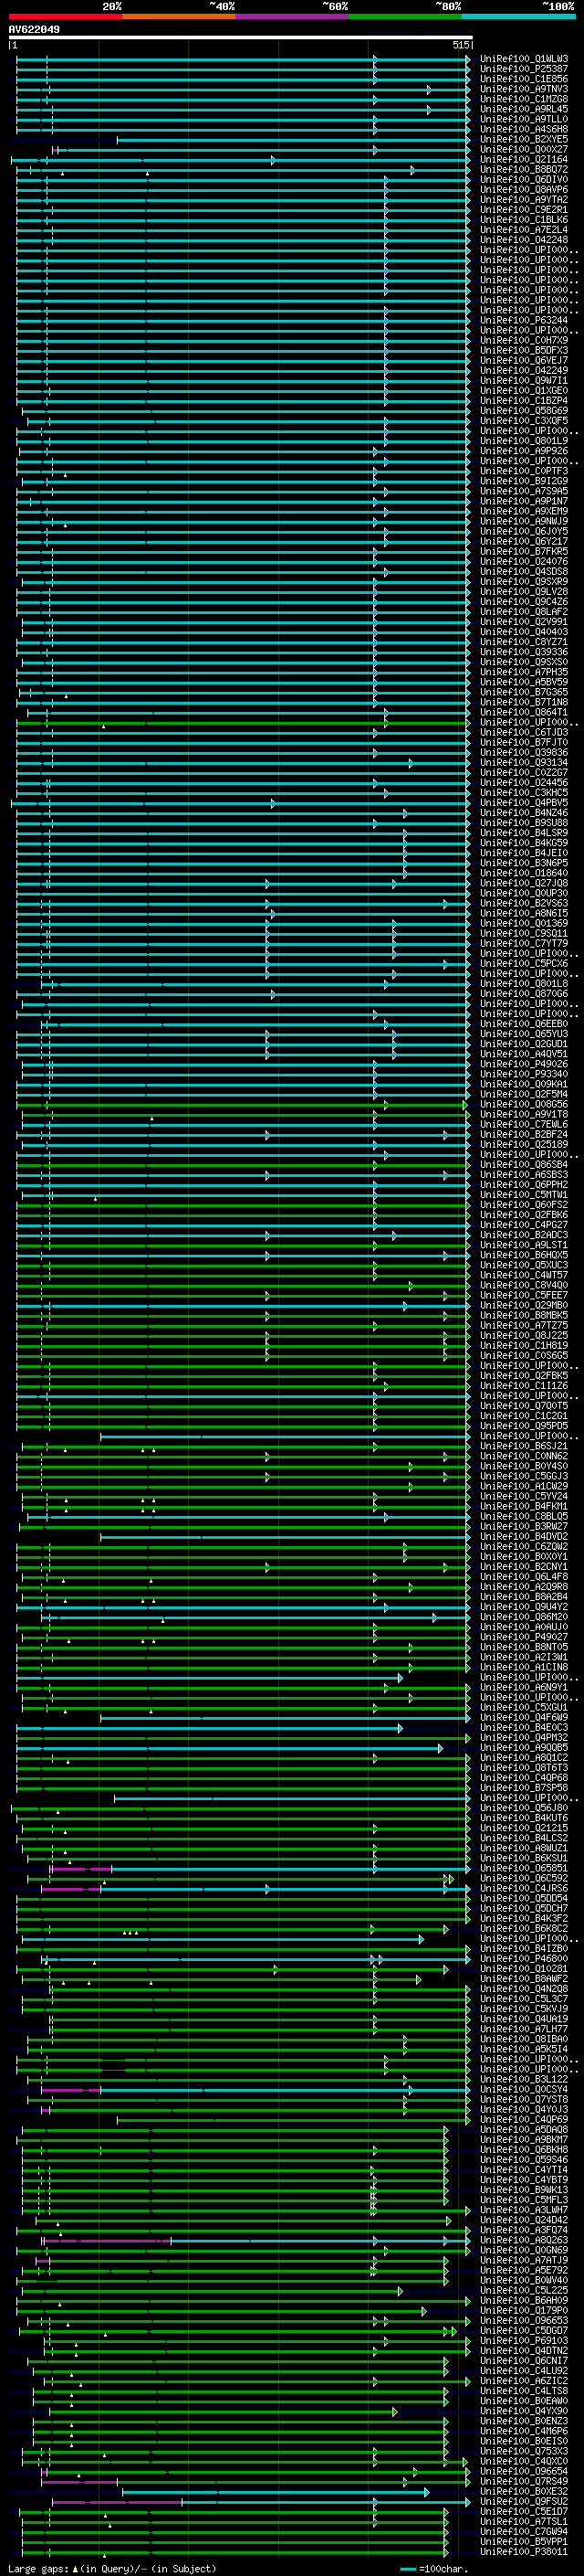Image resolution: width=584 pixels, height=2576 pixels.
Task: Select hit UniRef100_Q95PD5
Action: coord(524,1426)
